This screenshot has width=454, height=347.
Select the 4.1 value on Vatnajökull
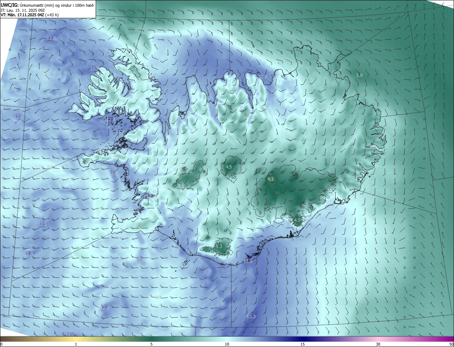coord(271,179)
